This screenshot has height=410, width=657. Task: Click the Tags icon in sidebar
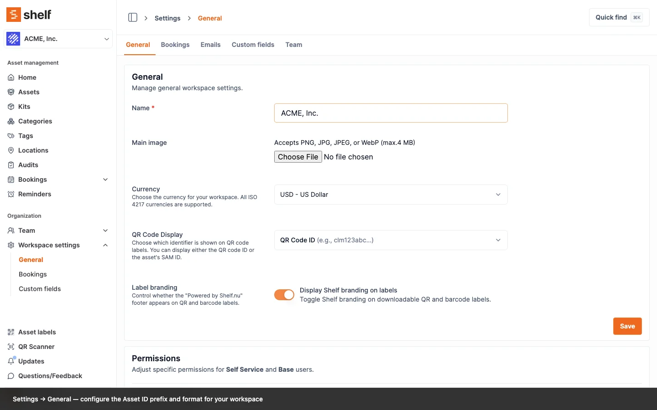point(11,136)
